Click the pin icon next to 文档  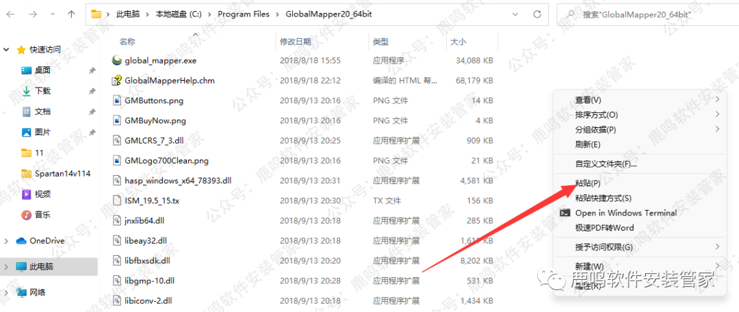pyautogui.click(x=92, y=112)
